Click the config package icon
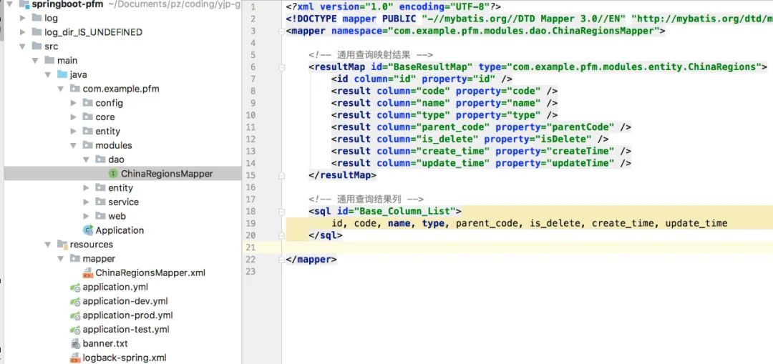The image size is (773, 364). pyautogui.click(x=88, y=102)
